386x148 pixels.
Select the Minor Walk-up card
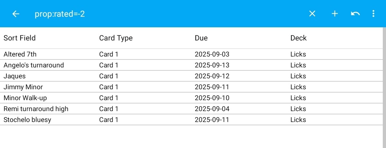[25, 98]
